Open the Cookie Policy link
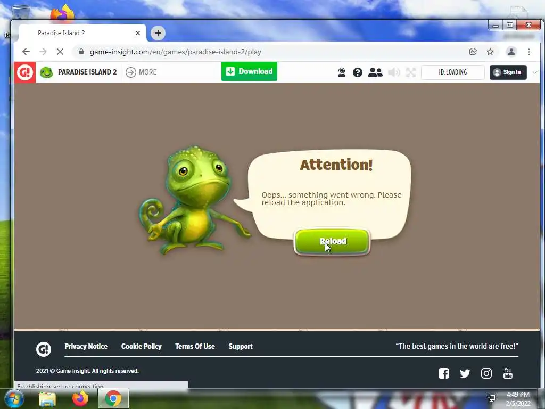The image size is (545, 409). pyautogui.click(x=141, y=346)
